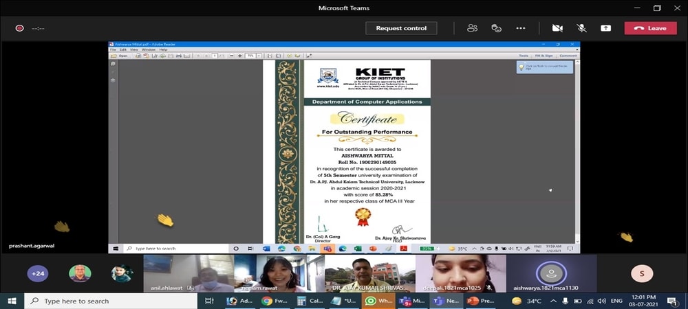Click the S participant avatar
Image resolution: width=688 pixels, height=309 pixels.
click(641, 273)
